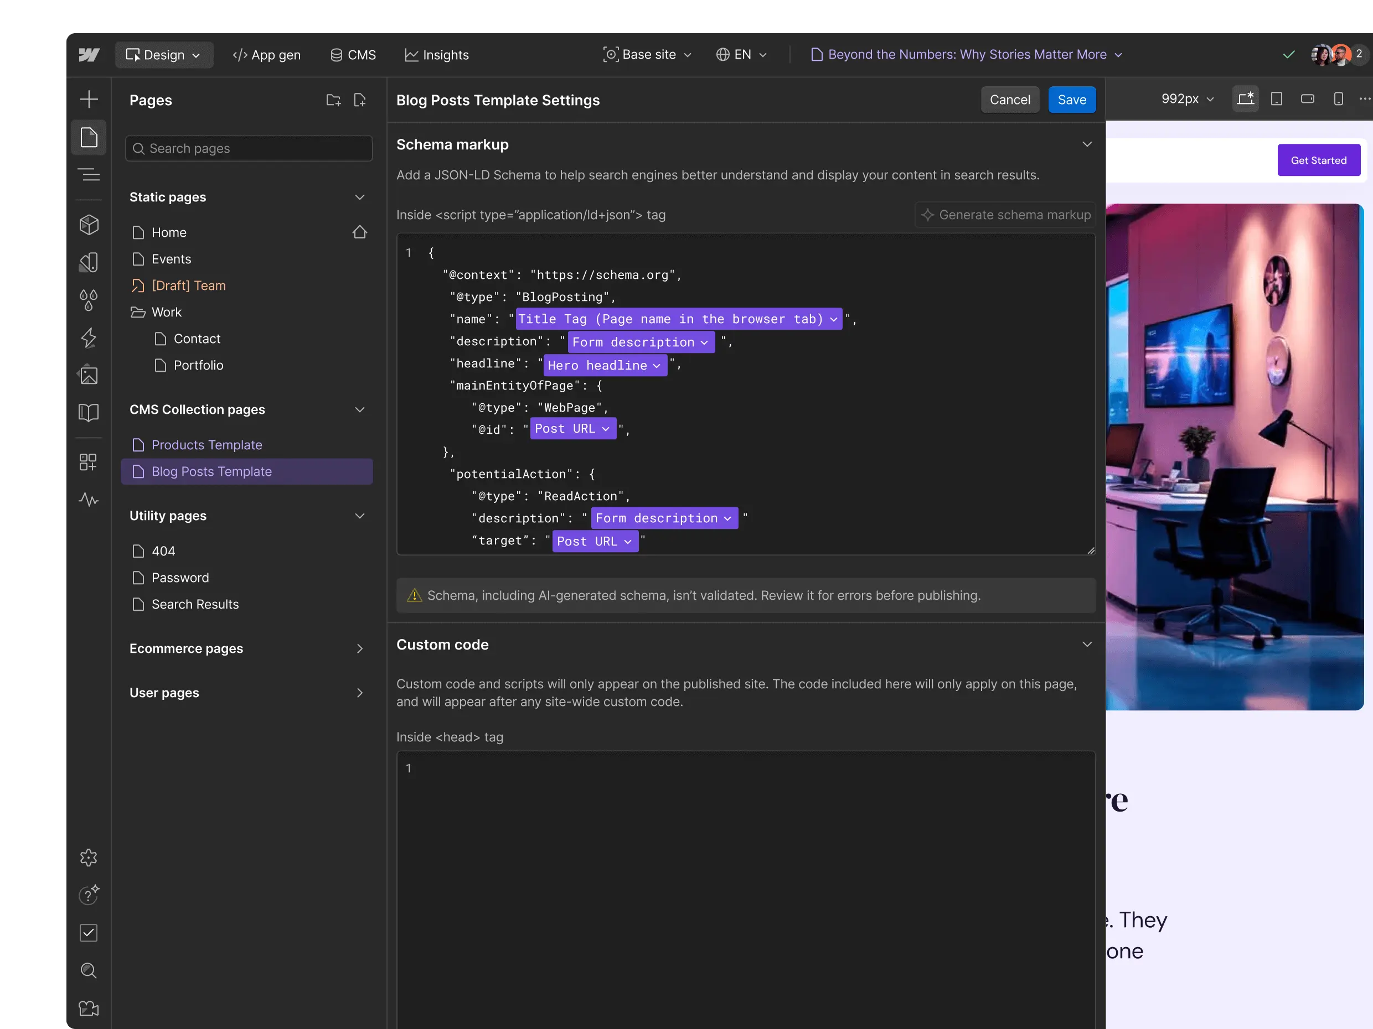
Task: Click the Save button
Action: 1071,100
